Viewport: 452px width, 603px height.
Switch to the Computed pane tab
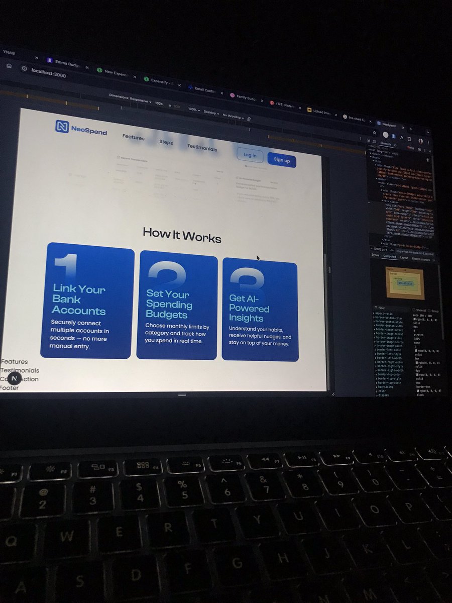click(390, 256)
